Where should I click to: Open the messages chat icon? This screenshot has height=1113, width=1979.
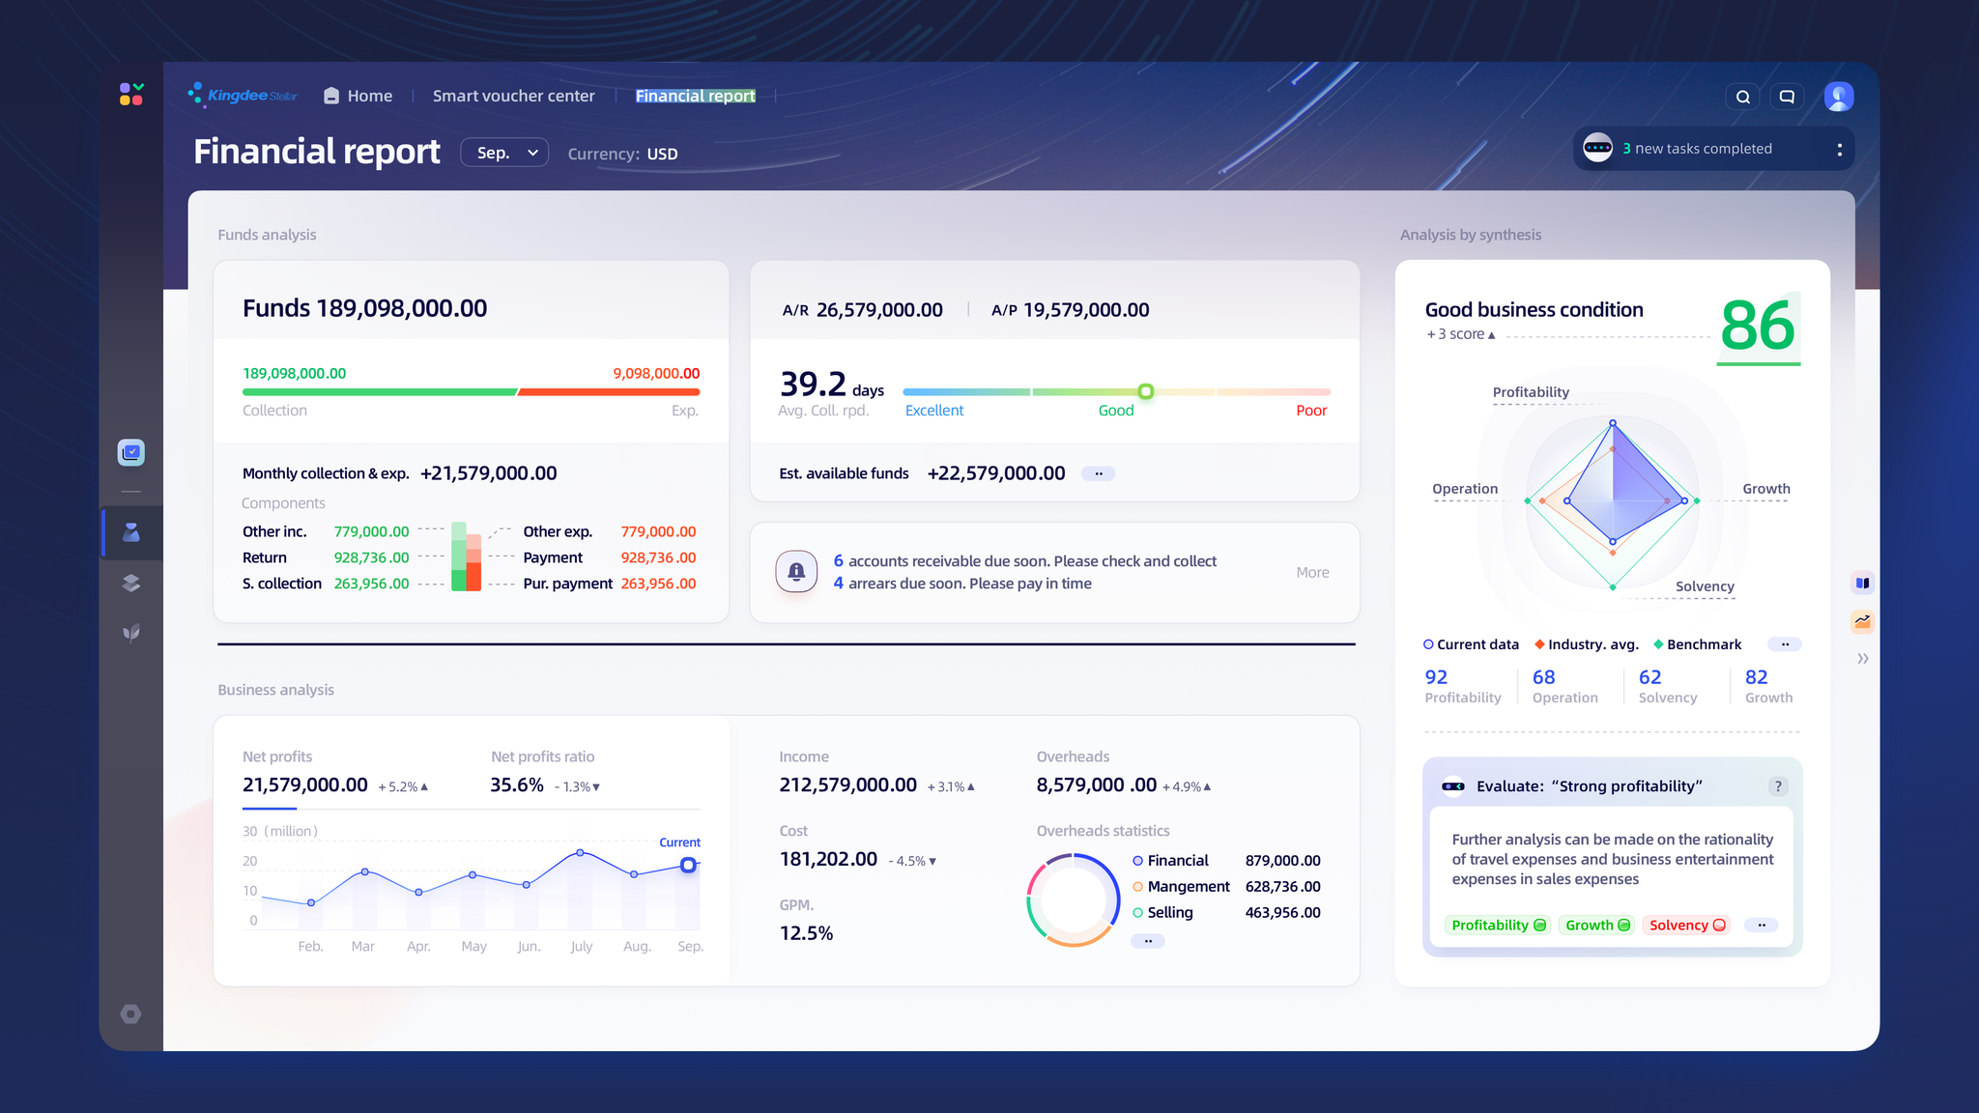pos(1787,97)
